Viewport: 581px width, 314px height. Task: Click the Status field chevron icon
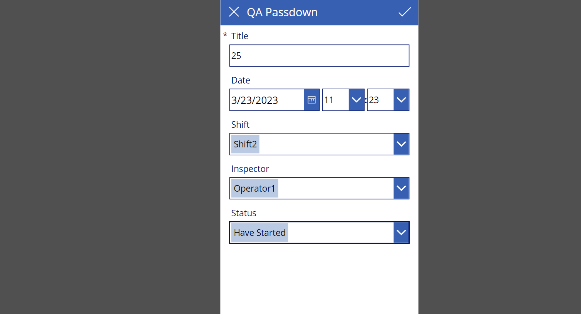(401, 232)
